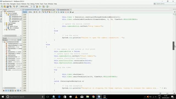Open Chrome from the taskbar
The image size is (176, 99).
(x=93, y=97)
